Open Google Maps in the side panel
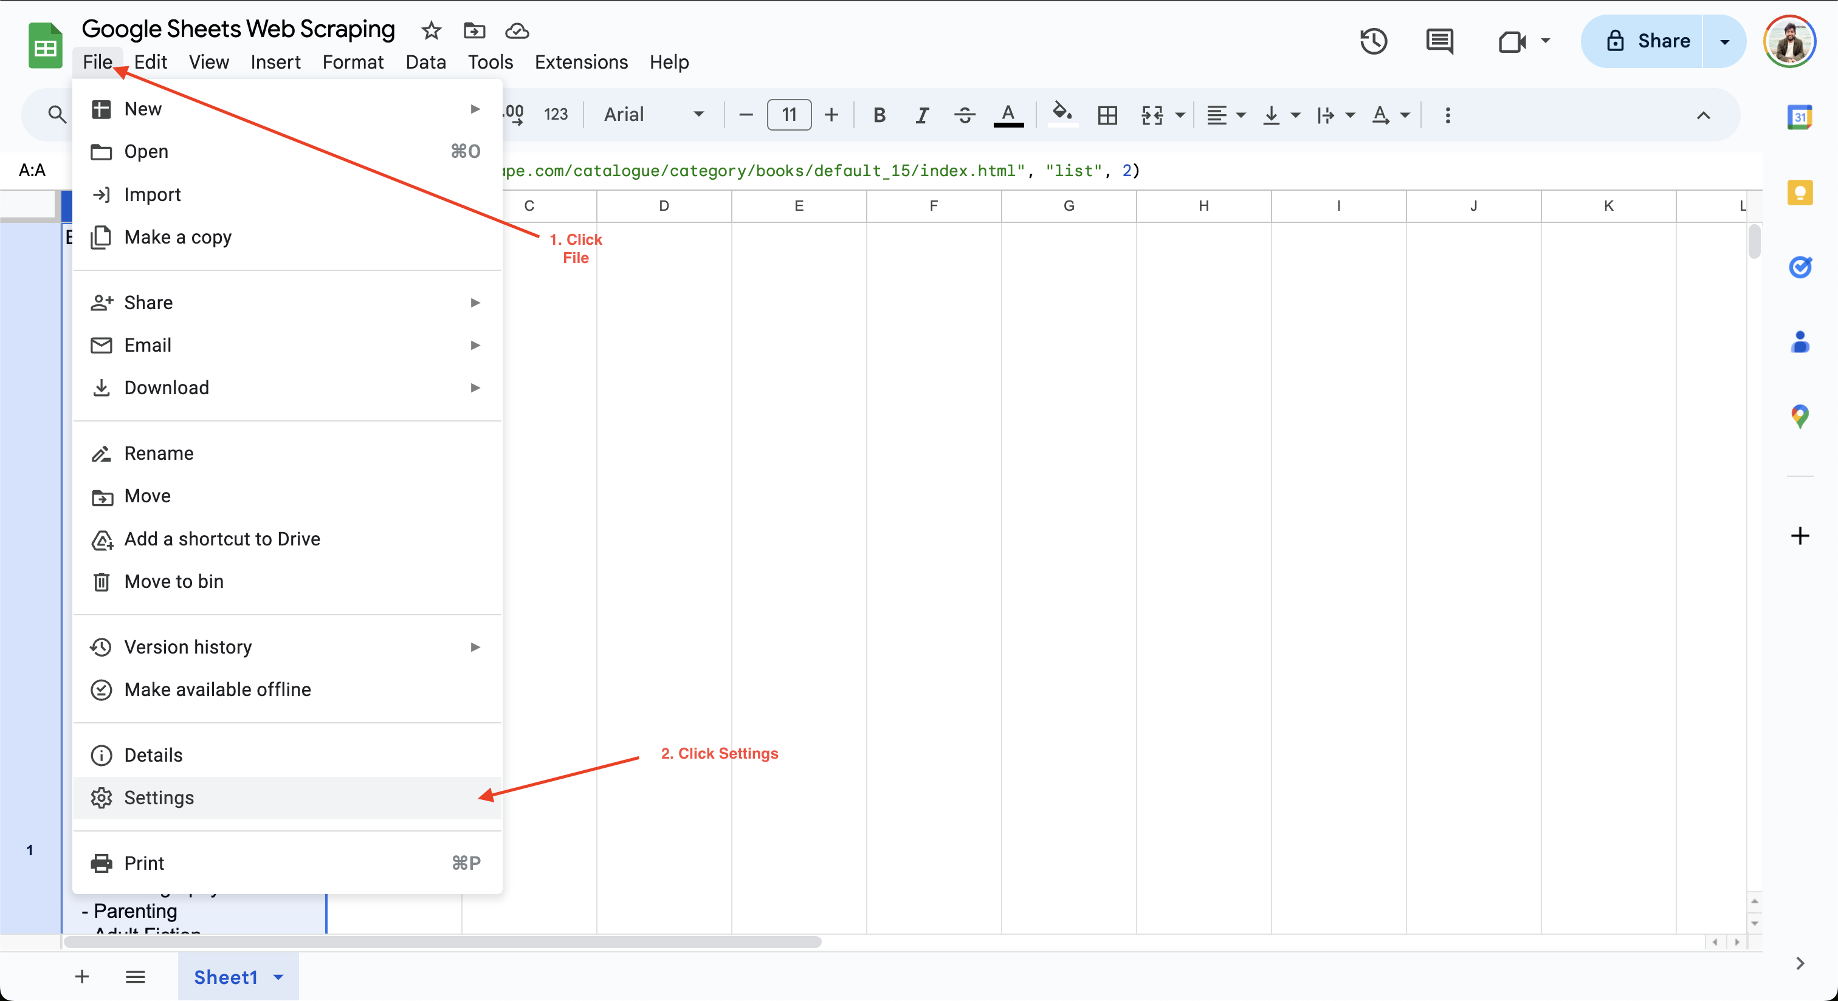1838x1001 pixels. tap(1800, 415)
